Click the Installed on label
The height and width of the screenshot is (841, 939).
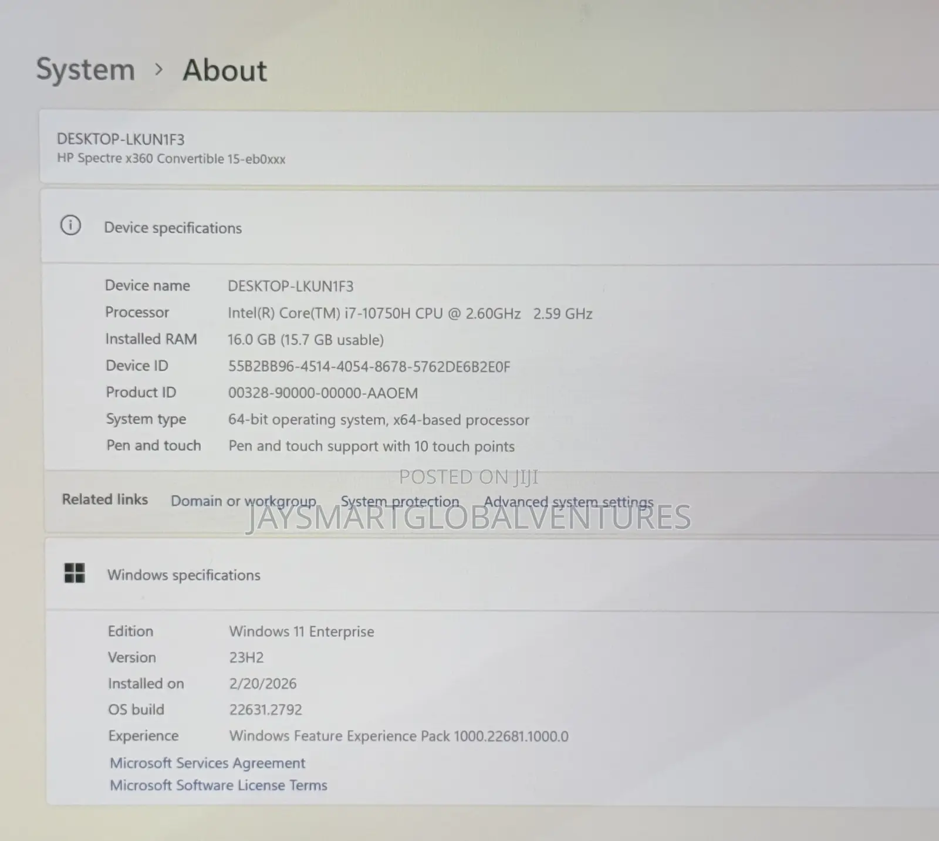coord(146,684)
